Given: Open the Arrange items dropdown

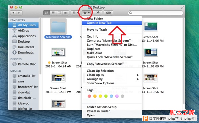Looking at the screenshot, I should (x=75, y=13).
